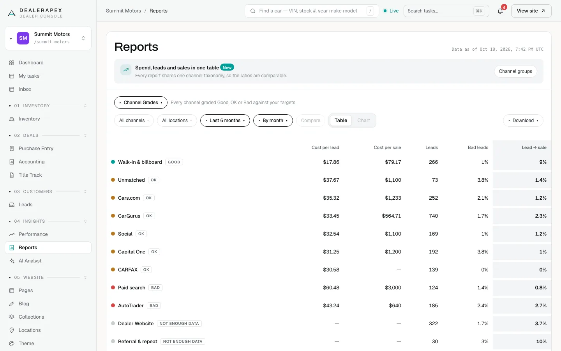561x351 pixels.
Task: Toggle the Compare option
Action: pyautogui.click(x=310, y=121)
